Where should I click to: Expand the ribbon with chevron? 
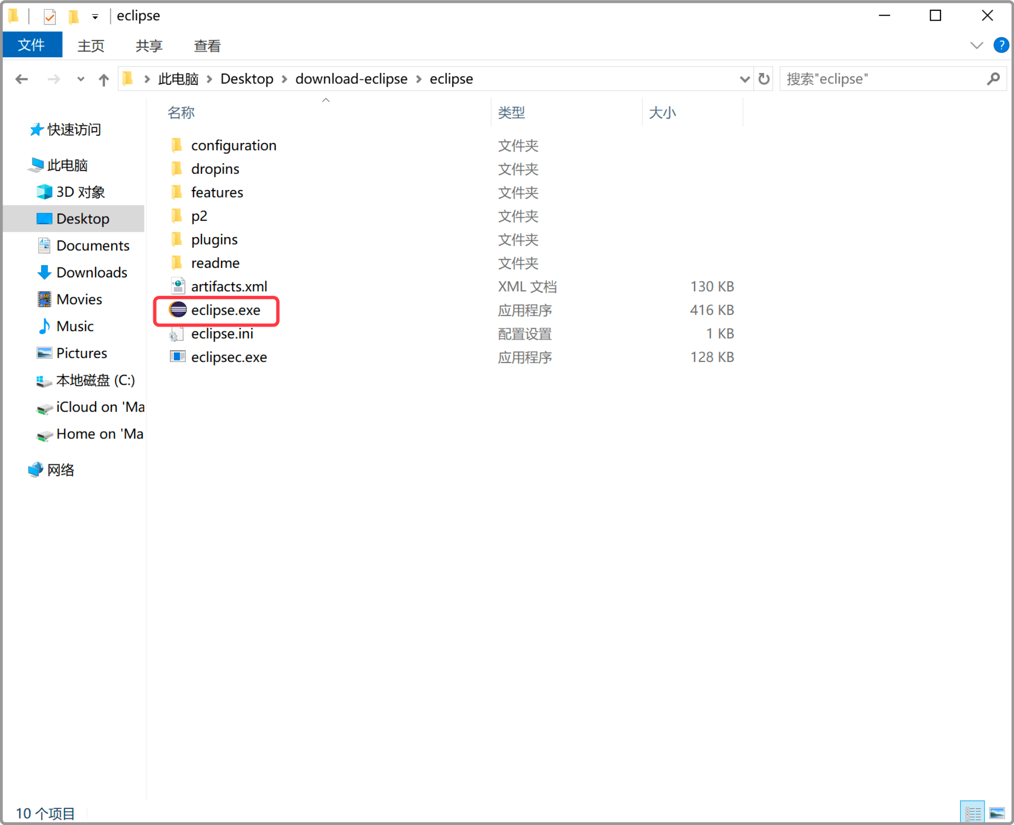[x=976, y=45]
